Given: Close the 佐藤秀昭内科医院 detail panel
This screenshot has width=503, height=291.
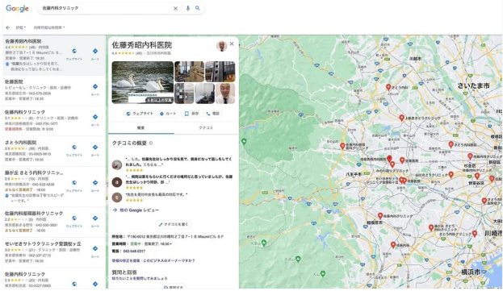Looking at the screenshot, I should pyautogui.click(x=232, y=44).
